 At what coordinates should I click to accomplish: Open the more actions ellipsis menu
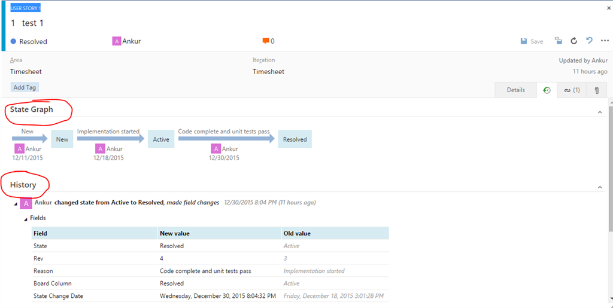click(605, 41)
